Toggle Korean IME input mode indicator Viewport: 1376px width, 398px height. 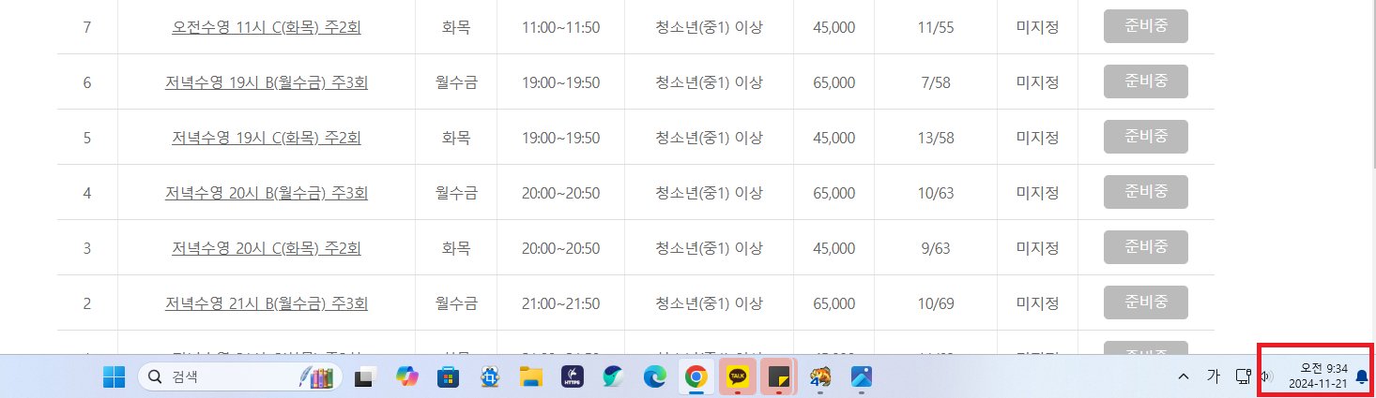pos(1213,376)
